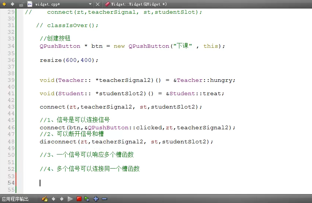
Task: Click line number 54 in gutter
Action: click(x=11, y=183)
